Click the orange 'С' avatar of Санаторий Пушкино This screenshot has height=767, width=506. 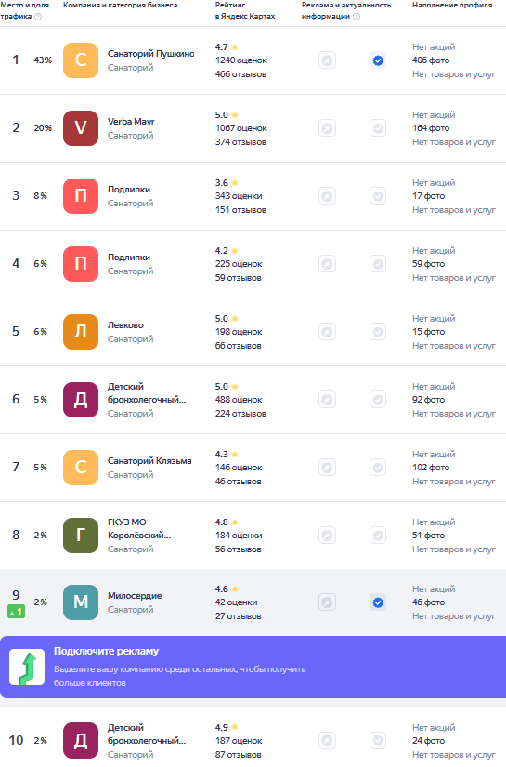click(81, 60)
